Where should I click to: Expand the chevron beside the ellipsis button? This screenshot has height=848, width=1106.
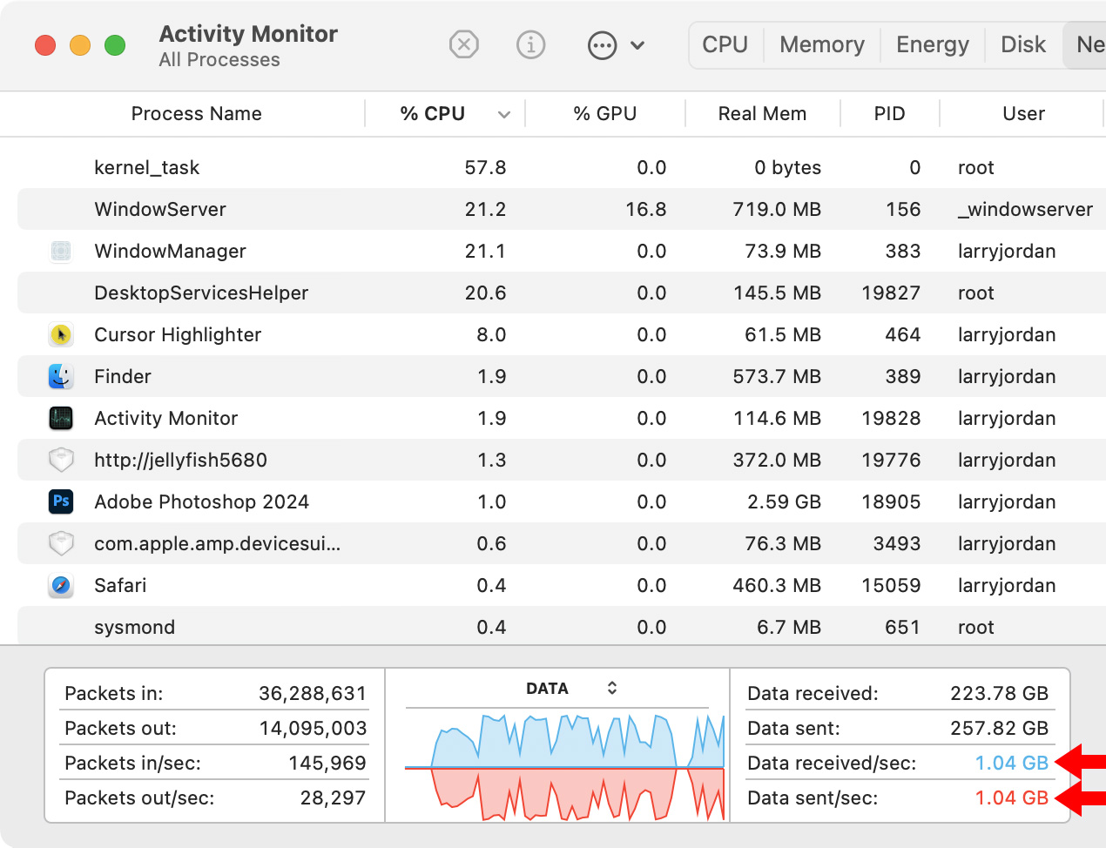pos(637,45)
